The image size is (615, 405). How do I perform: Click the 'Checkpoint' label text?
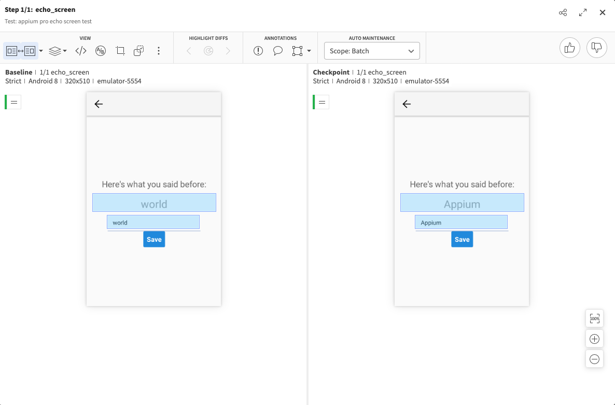(331, 72)
